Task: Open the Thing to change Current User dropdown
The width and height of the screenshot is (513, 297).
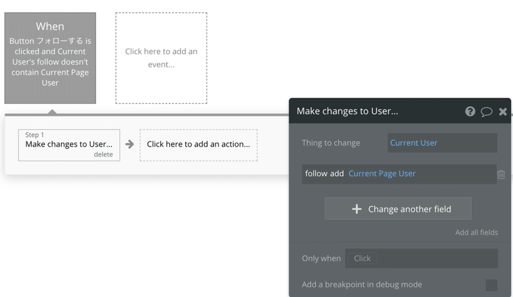Action: pos(442,143)
